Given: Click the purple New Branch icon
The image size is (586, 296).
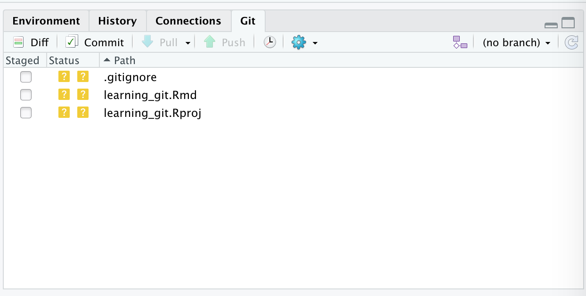Looking at the screenshot, I should click(460, 42).
